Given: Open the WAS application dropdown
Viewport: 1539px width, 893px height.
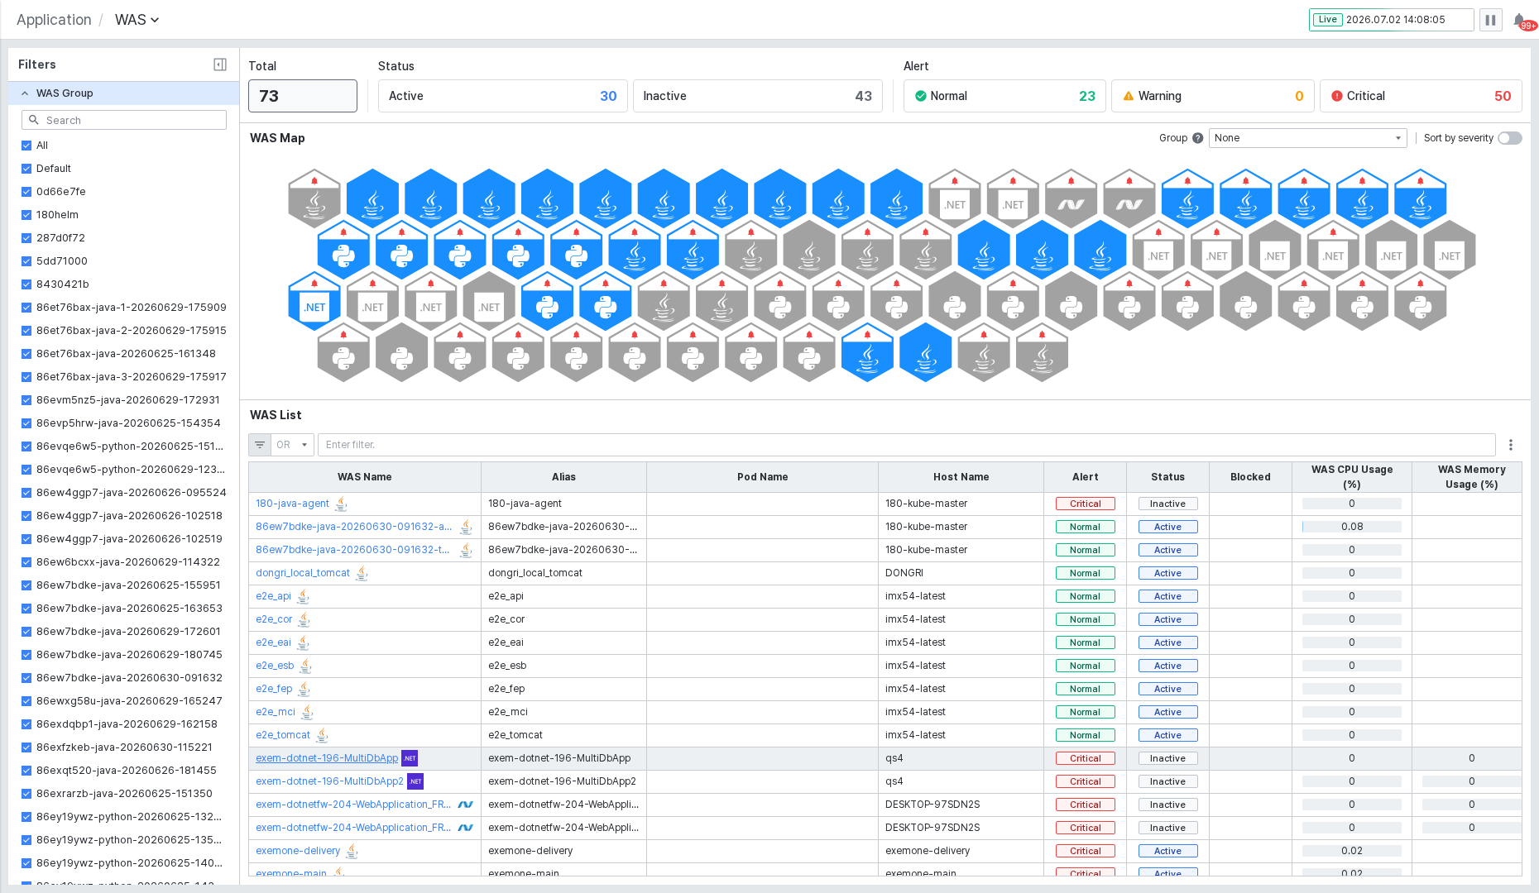Looking at the screenshot, I should pyautogui.click(x=137, y=20).
